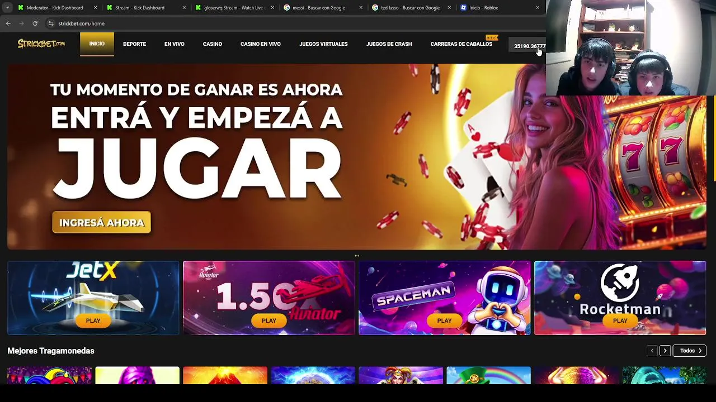Open CASINO EN VIVO
The width and height of the screenshot is (716, 402).
261,44
